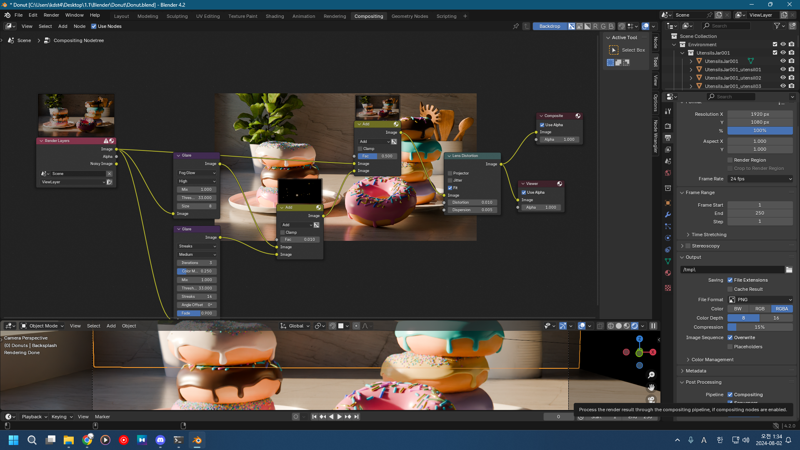Expand the Metadata panel
This screenshot has height=450, width=800.
point(695,371)
